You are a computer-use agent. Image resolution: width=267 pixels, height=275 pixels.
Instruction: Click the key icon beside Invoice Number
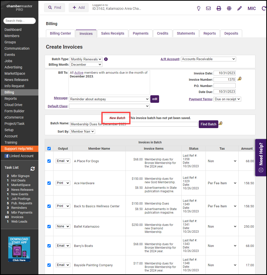[x=239, y=79]
